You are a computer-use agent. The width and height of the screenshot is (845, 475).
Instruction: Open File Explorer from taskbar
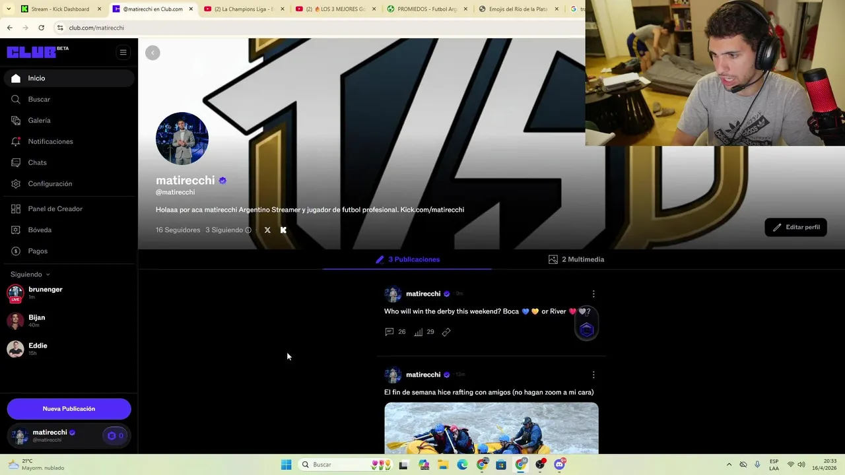click(443, 464)
